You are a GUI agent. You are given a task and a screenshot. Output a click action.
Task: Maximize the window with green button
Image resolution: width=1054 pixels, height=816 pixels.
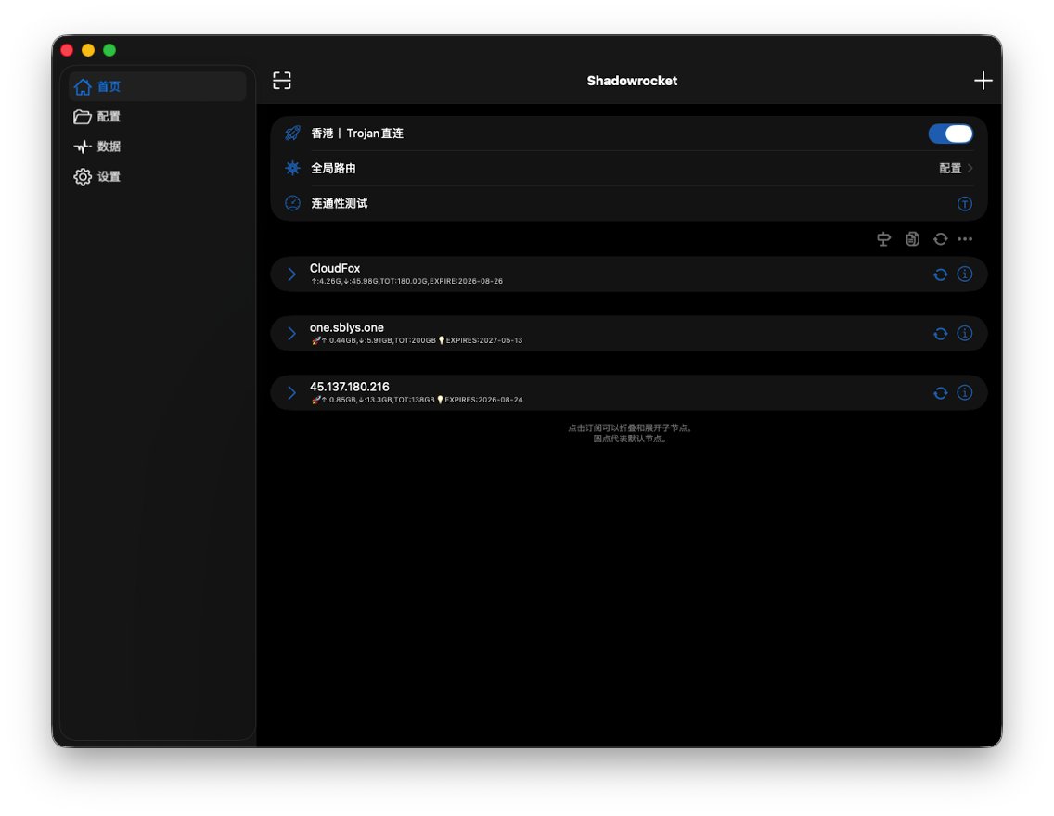point(109,50)
